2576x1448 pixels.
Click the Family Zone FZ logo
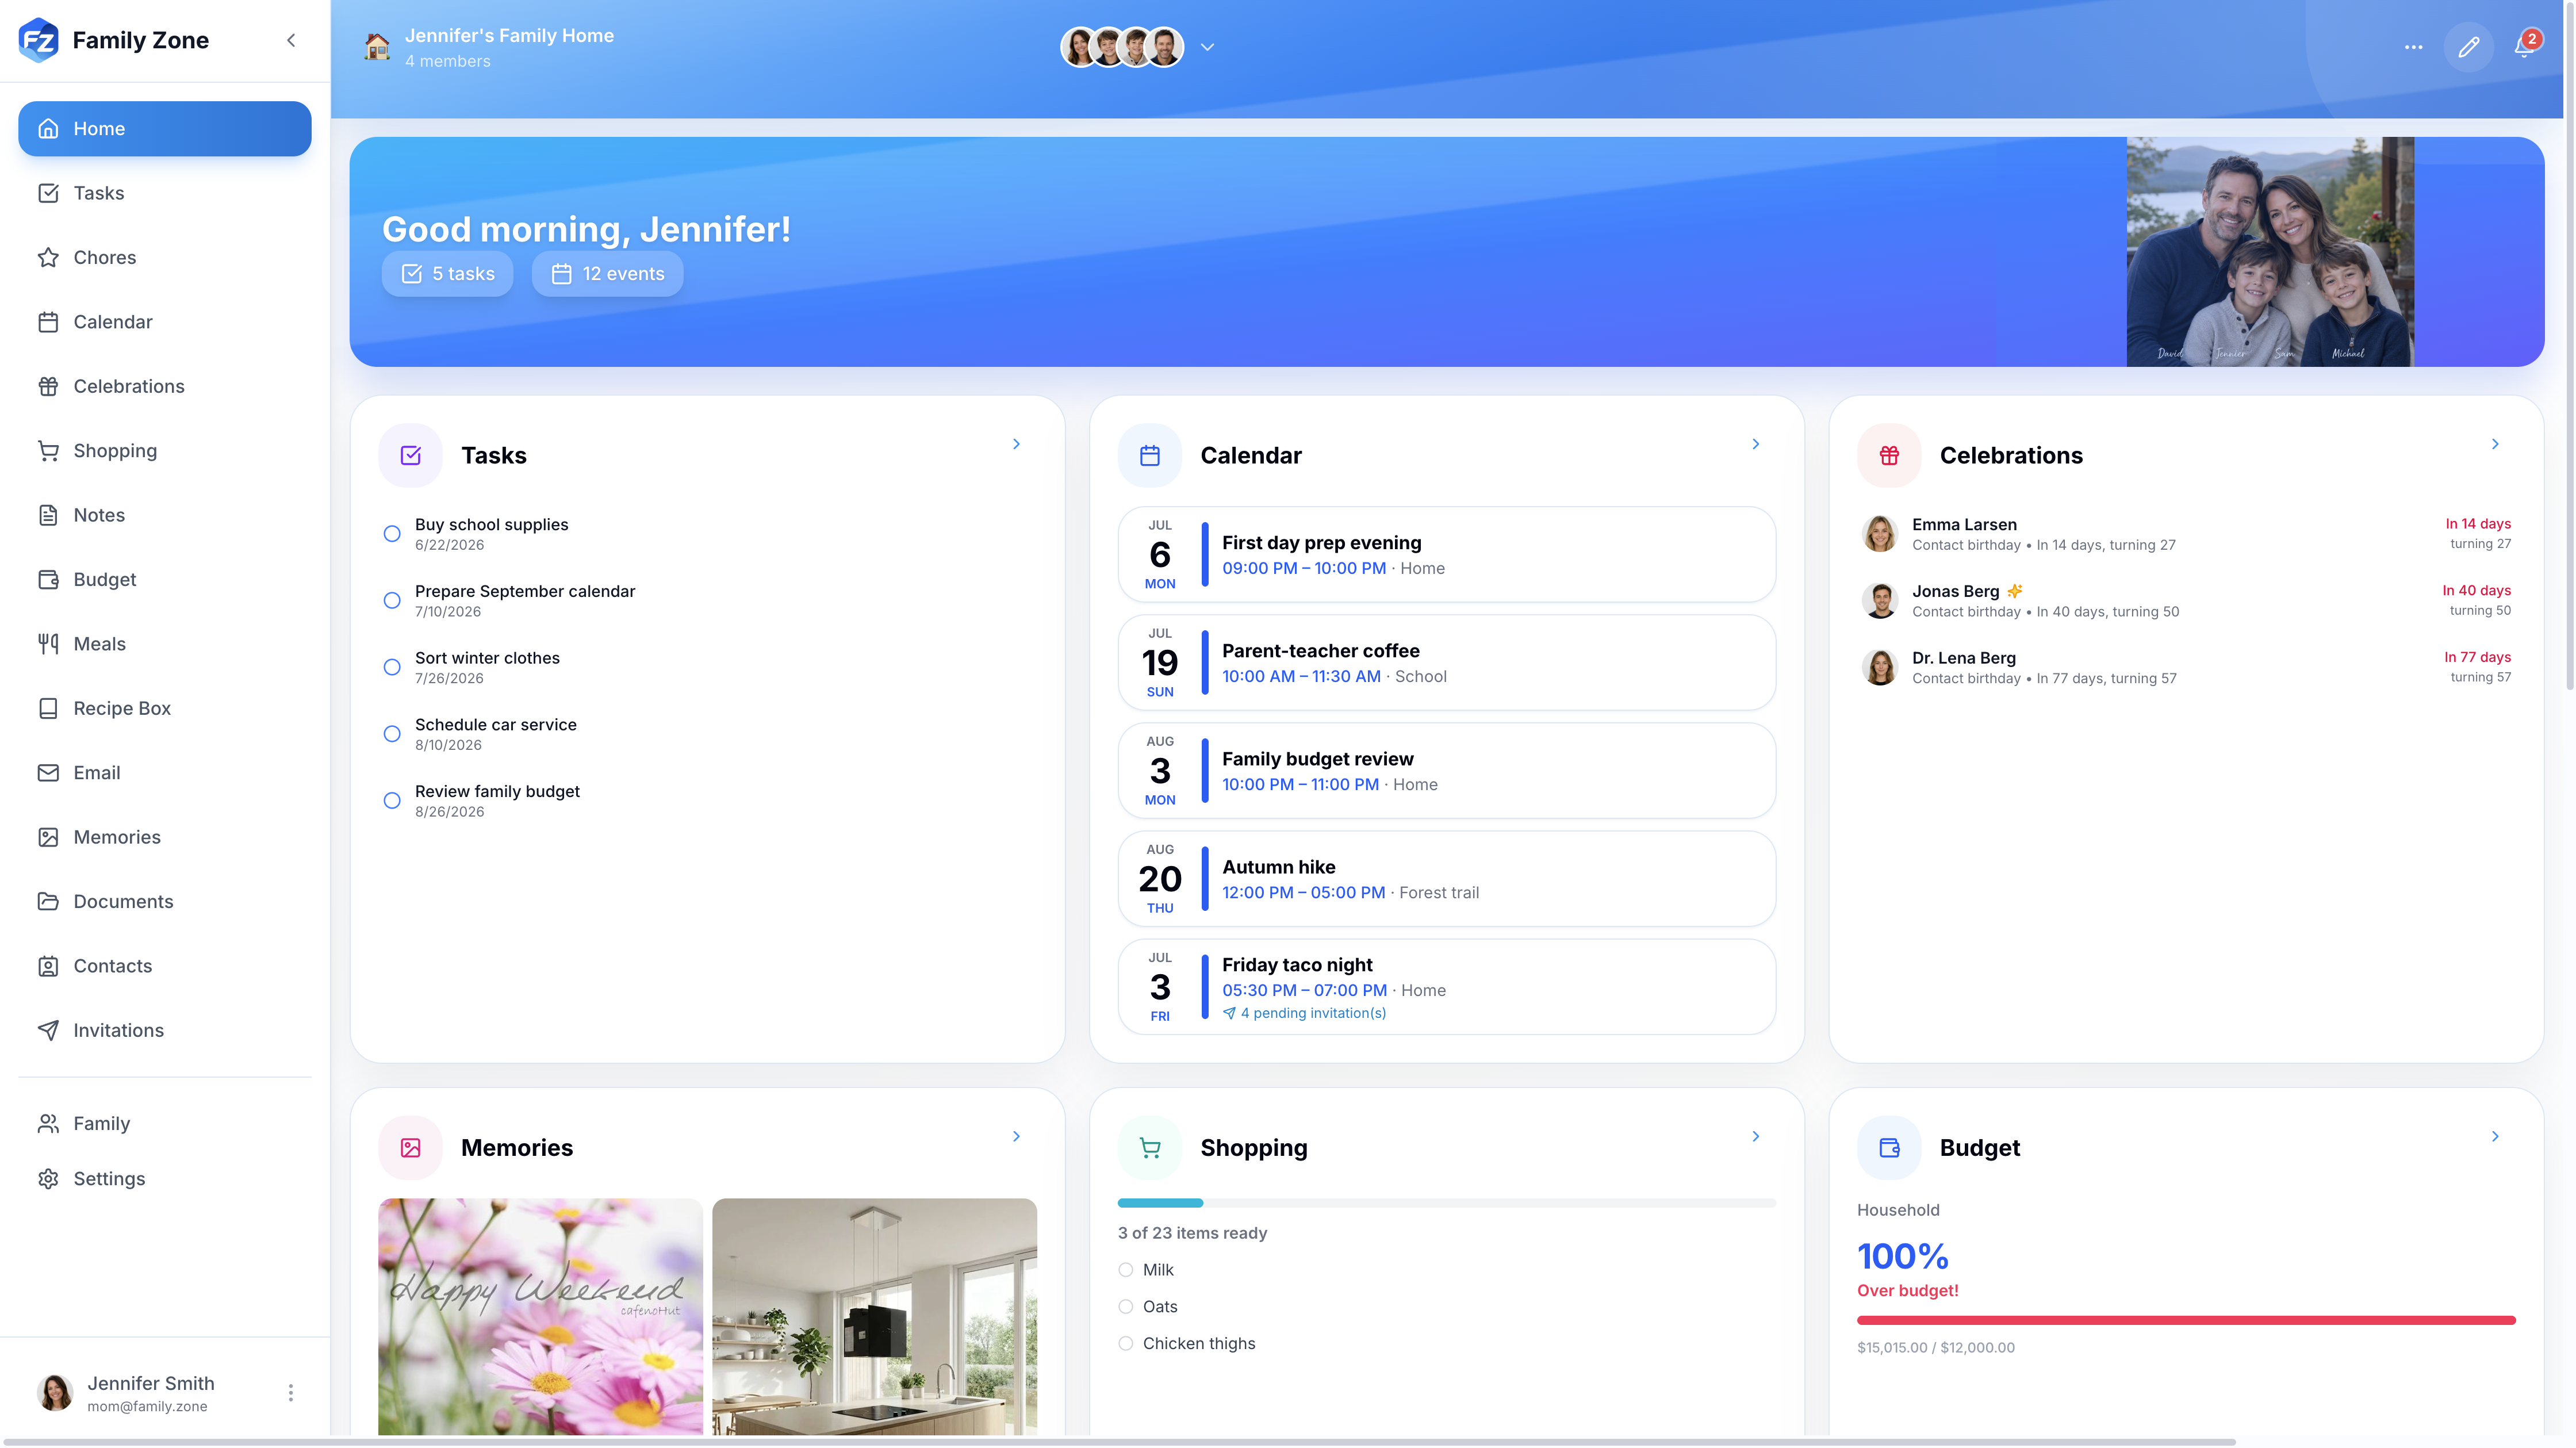[39, 40]
